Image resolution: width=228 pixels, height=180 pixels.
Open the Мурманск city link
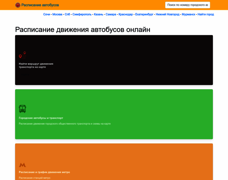(188, 14)
